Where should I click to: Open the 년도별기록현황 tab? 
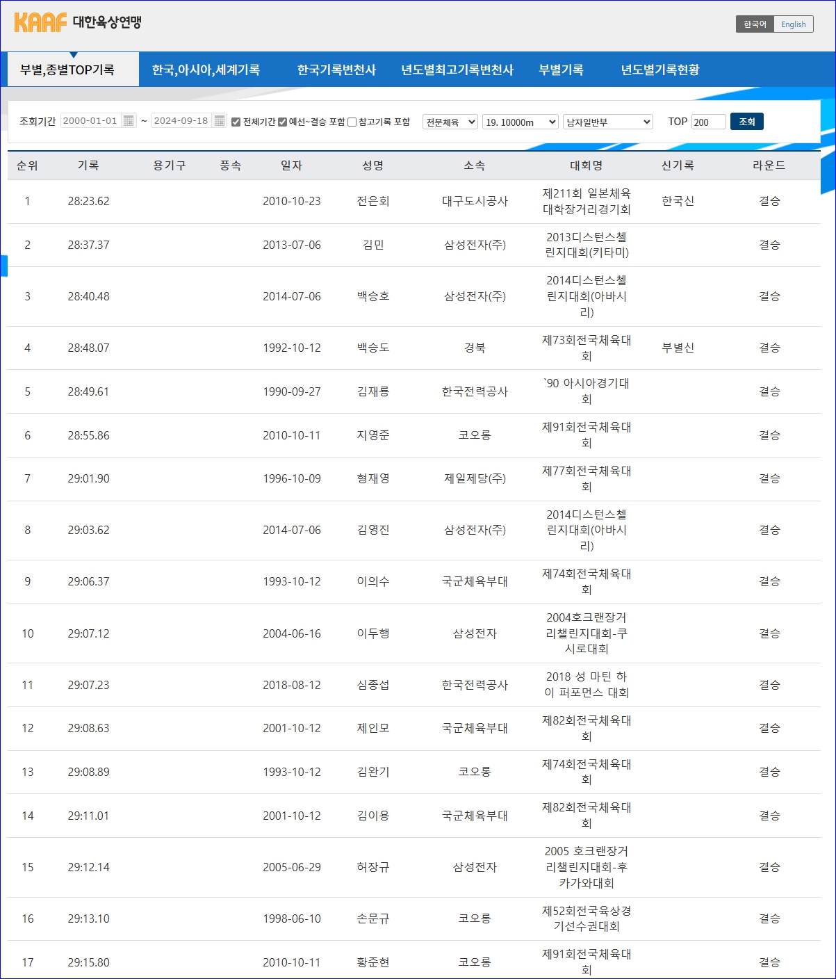point(660,70)
